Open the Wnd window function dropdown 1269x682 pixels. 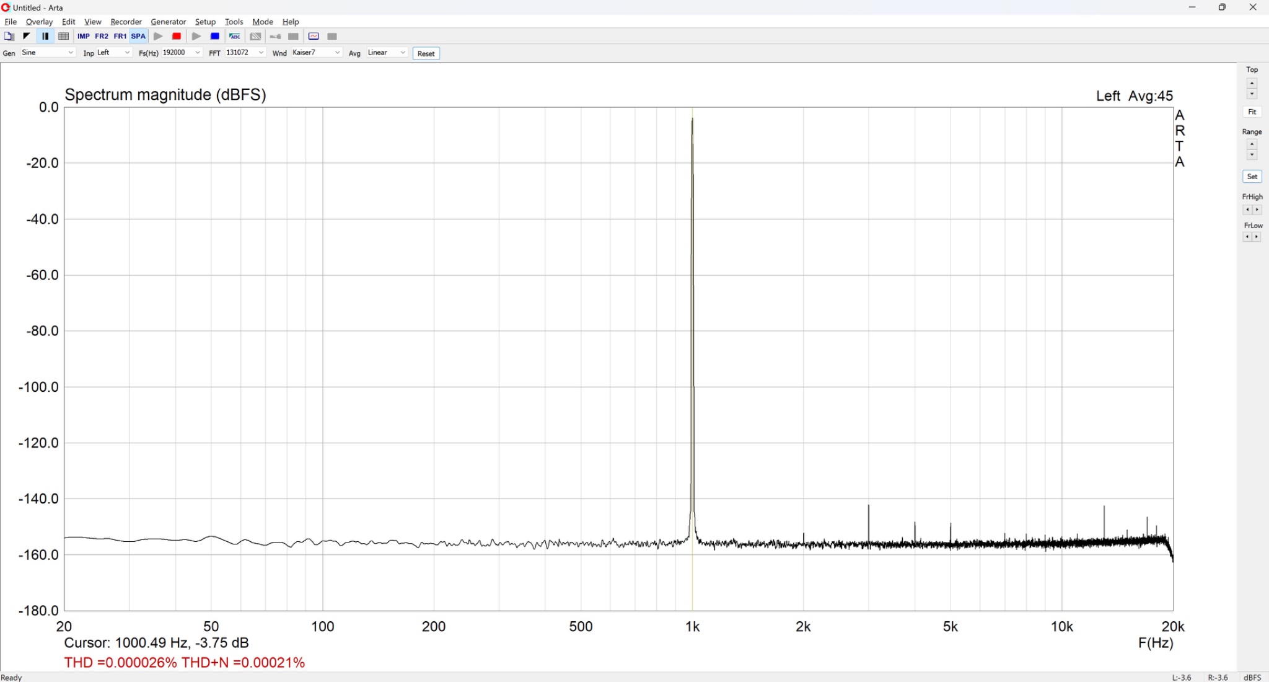[317, 53]
